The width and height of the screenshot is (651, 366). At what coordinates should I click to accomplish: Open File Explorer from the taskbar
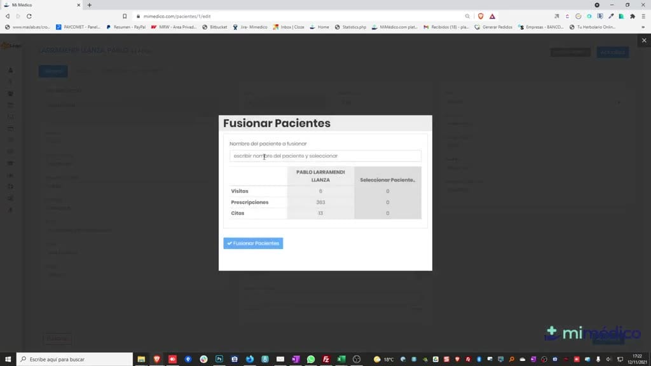tap(141, 360)
